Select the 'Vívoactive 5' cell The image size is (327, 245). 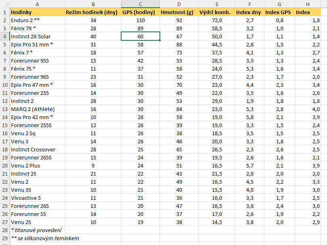pyautogui.click(x=37, y=198)
